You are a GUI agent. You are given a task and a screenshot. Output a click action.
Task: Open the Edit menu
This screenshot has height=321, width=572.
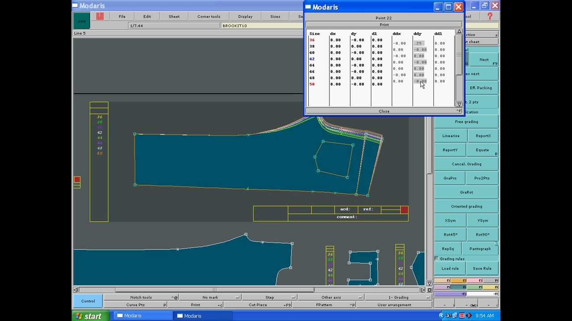147,16
